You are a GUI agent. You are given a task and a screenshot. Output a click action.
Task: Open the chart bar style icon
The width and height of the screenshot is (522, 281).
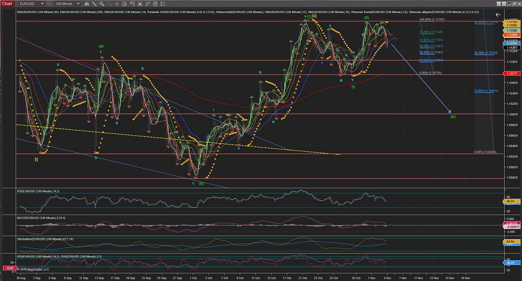coord(86,3)
